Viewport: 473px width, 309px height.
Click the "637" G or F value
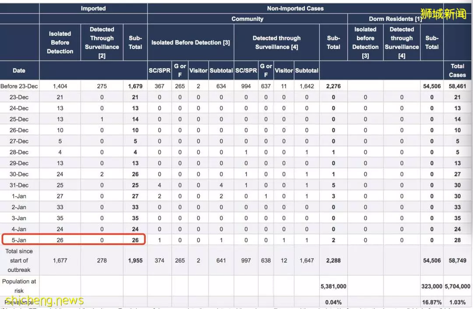(266, 86)
